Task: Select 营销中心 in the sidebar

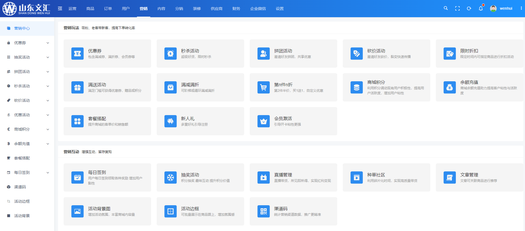Action: (27, 28)
